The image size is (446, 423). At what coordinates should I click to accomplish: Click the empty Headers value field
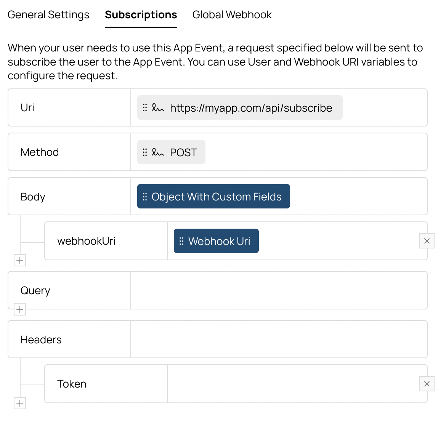click(279, 339)
